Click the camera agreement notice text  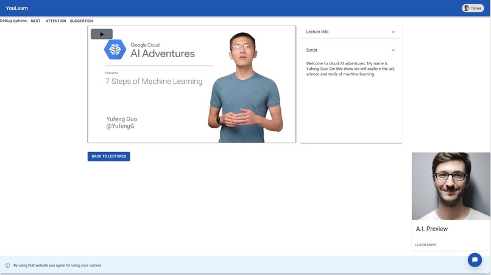(x=57, y=265)
